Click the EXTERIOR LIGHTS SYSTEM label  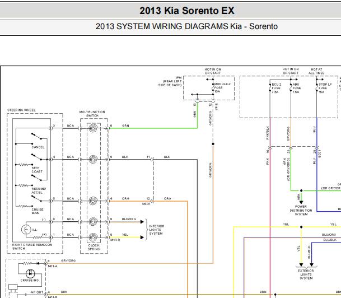click(306, 274)
